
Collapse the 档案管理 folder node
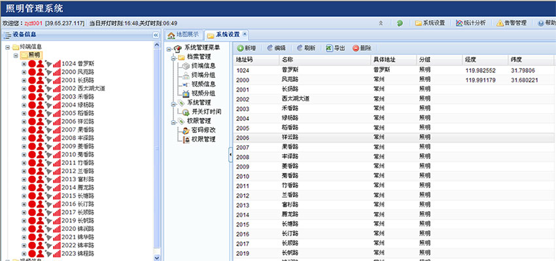[174, 58]
